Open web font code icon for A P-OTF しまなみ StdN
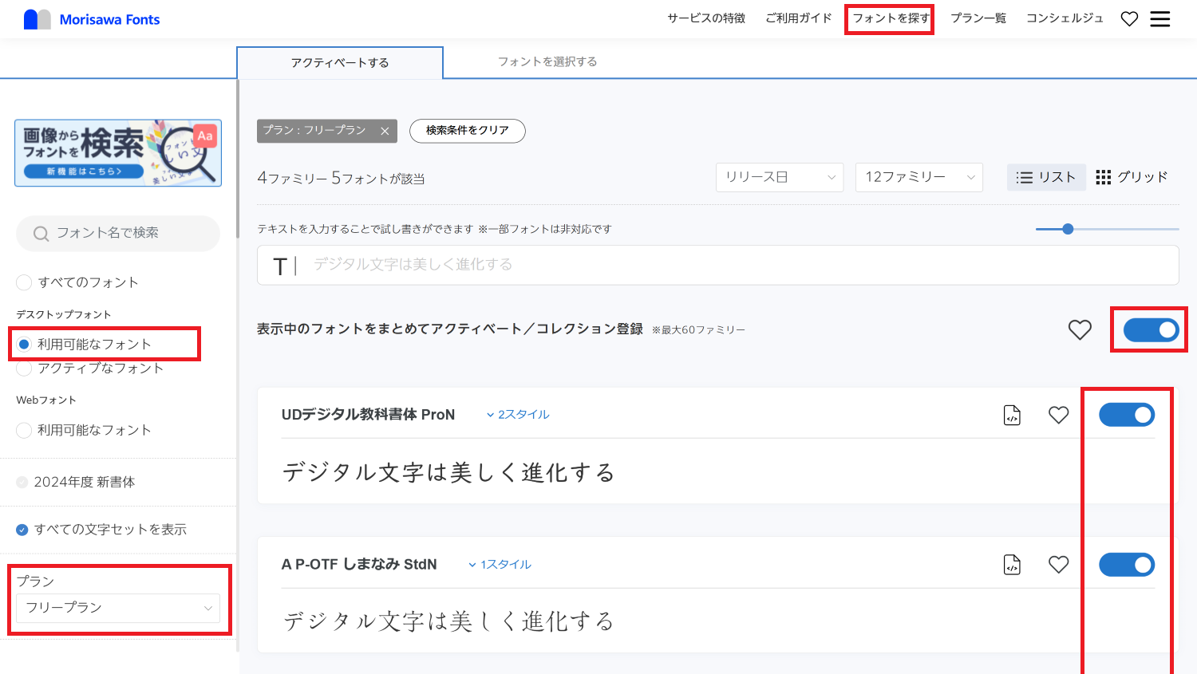The height and width of the screenshot is (674, 1197). point(1012,565)
